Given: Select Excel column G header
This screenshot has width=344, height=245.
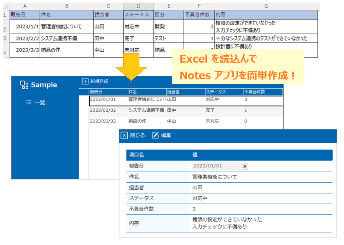Looking at the screenshot, I should tap(266, 6).
